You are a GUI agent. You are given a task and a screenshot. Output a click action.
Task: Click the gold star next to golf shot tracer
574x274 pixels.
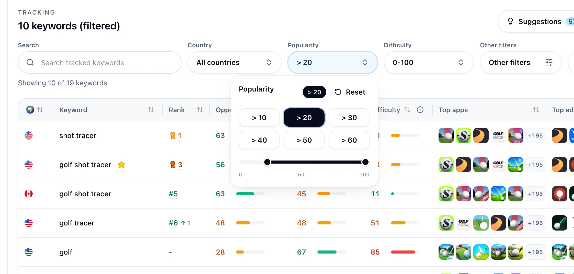tap(121, 165)
